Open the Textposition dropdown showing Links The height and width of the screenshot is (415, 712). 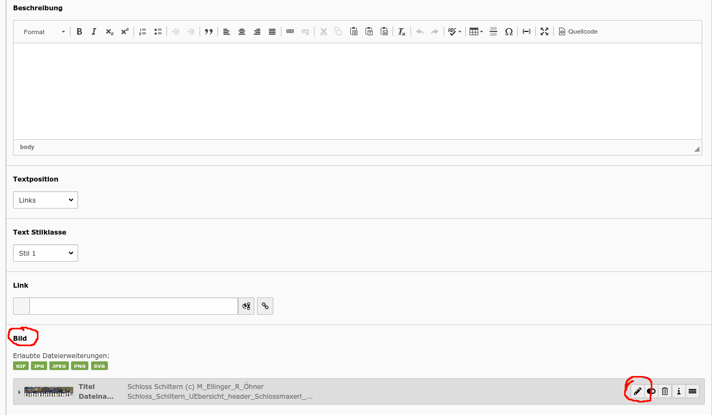(46, 200)
